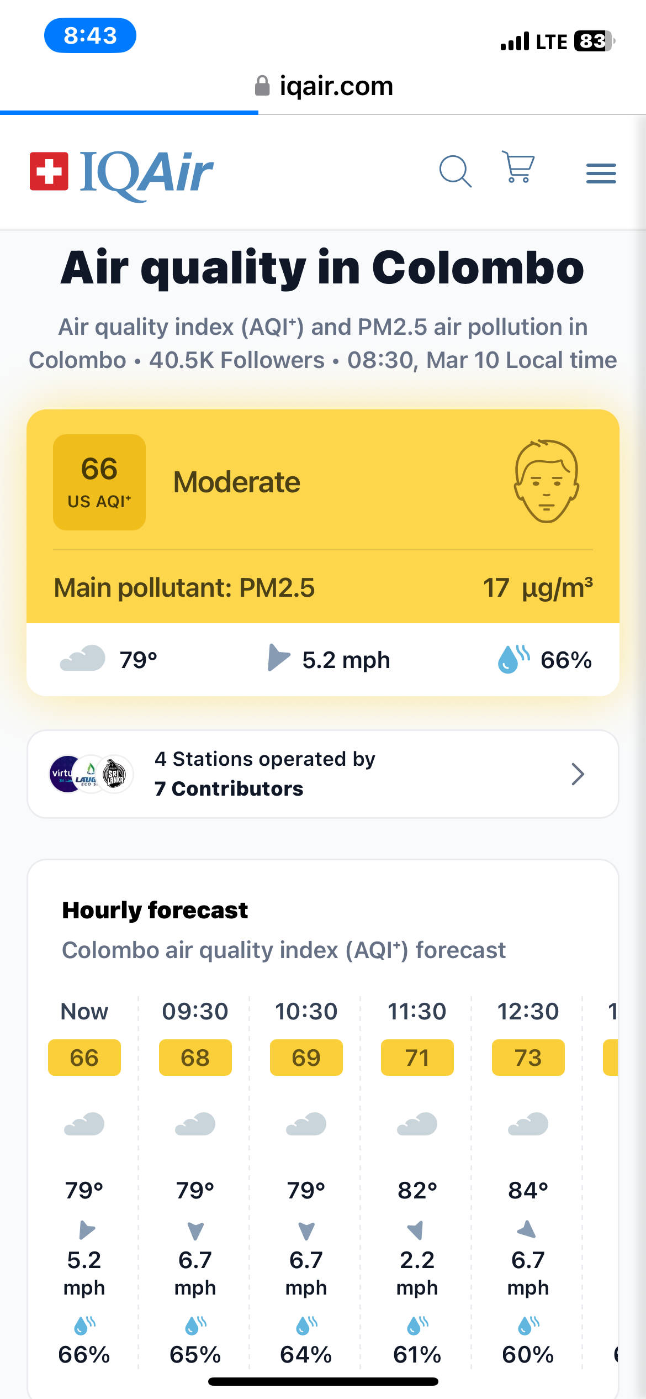Screen dimensions: 646x1399
Task: Open the hamburger navigation menu
Action: [601, 173]
